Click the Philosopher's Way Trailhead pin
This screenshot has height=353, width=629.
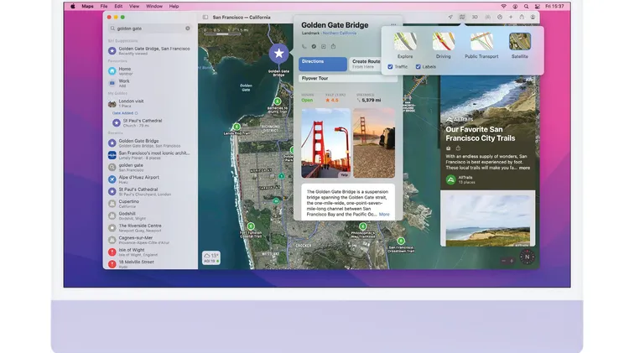(362, 226)
